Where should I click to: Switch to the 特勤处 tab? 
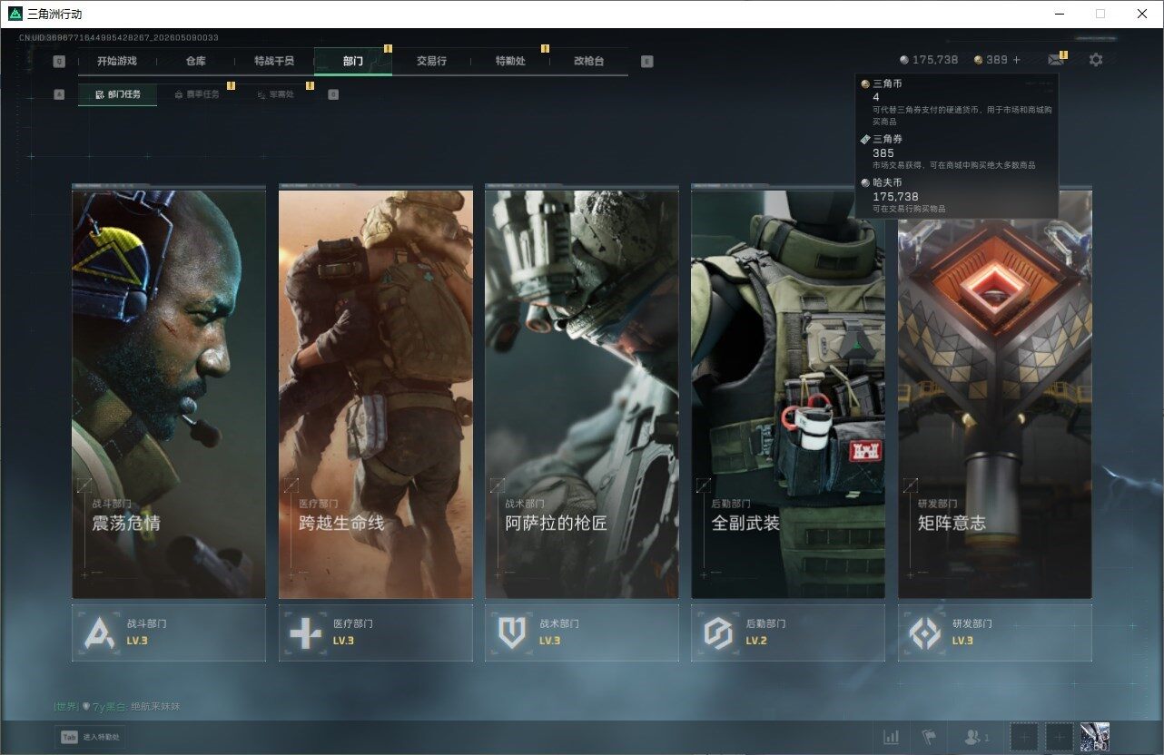click(x=510, y=61)
